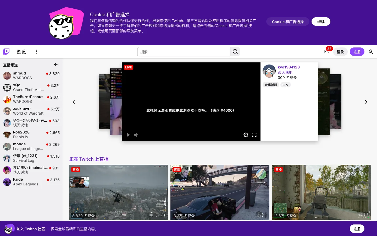
Task: Open the 8,820 viewers stream thumbnail
Action: click(118, 192)
